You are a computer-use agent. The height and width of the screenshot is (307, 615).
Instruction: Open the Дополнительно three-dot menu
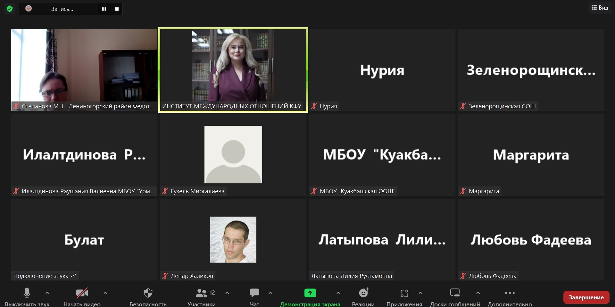coord(510,293)
